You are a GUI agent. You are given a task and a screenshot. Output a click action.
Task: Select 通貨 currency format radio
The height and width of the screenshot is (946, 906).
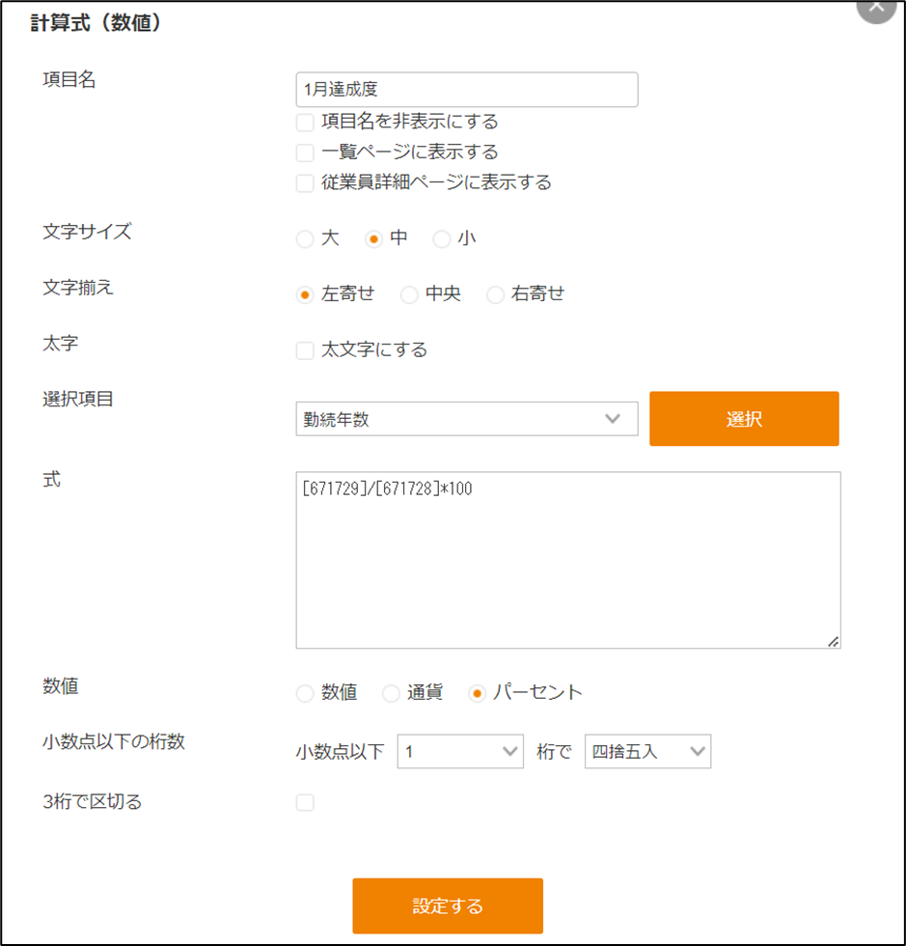[x=392, y=694]
